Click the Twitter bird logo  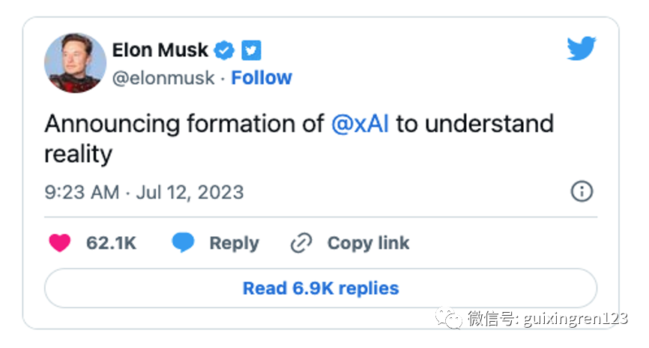(582, 49)
